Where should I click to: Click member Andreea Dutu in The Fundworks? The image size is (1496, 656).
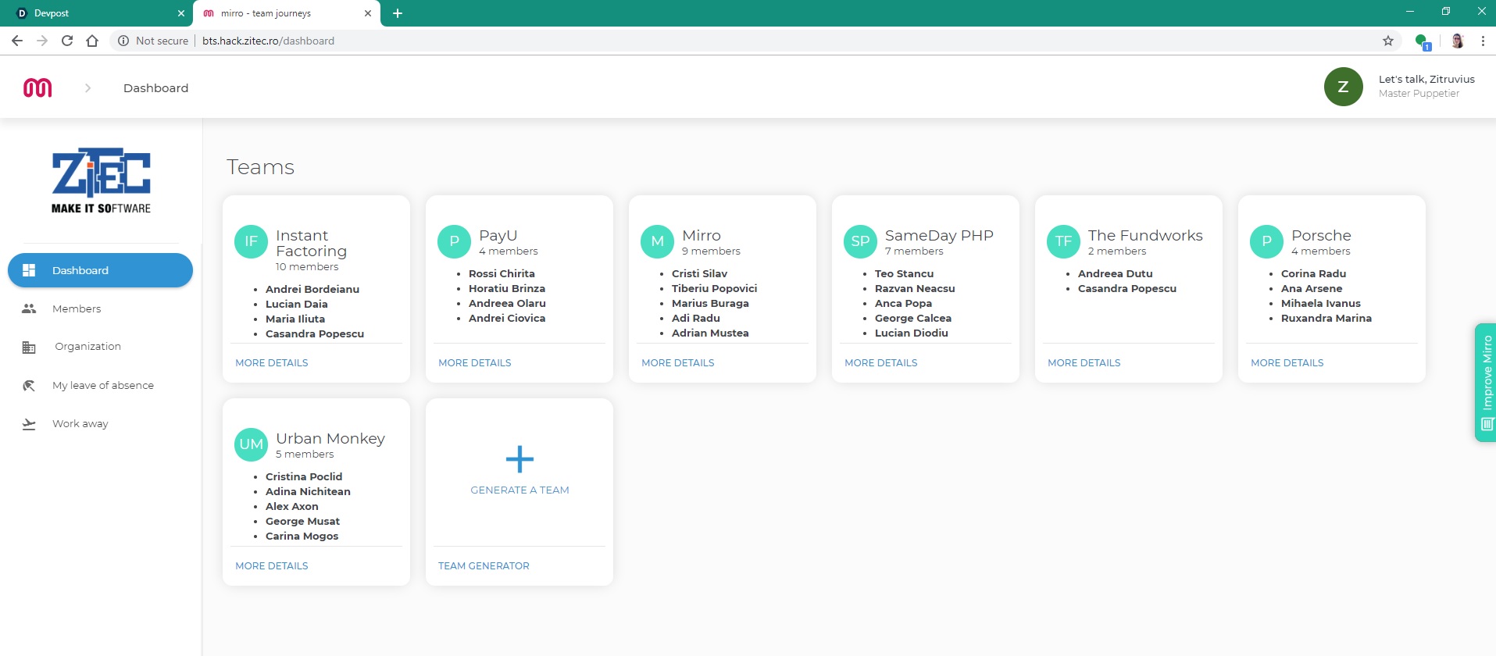point(1115,273)
